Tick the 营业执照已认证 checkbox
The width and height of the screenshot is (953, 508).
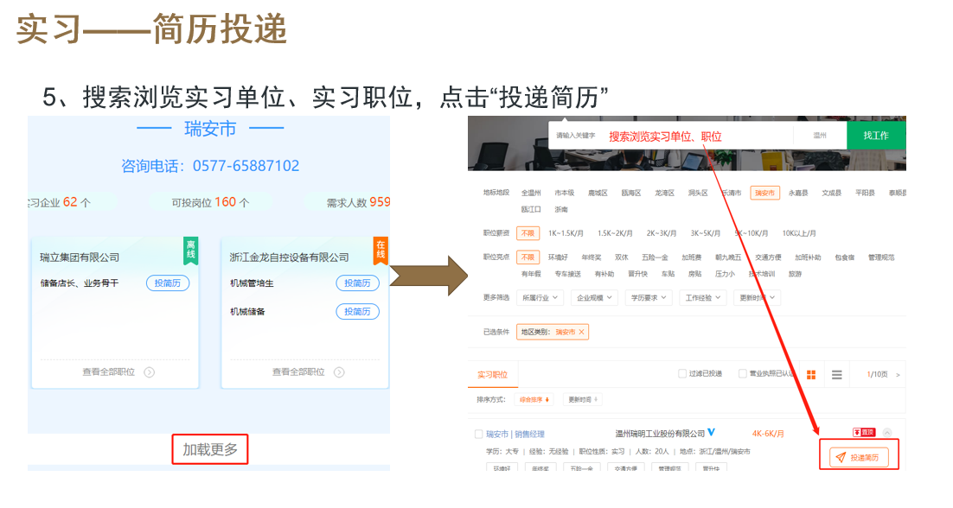coord(742,374)
